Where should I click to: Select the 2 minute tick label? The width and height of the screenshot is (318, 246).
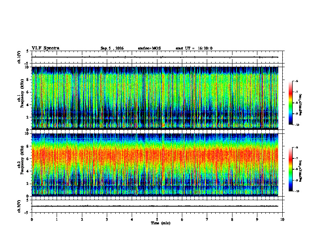[x=82, y=219]
